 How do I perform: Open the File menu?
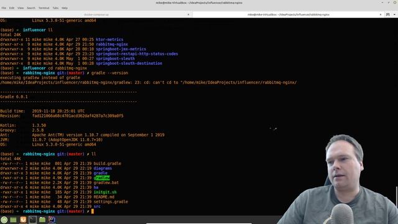4,8
